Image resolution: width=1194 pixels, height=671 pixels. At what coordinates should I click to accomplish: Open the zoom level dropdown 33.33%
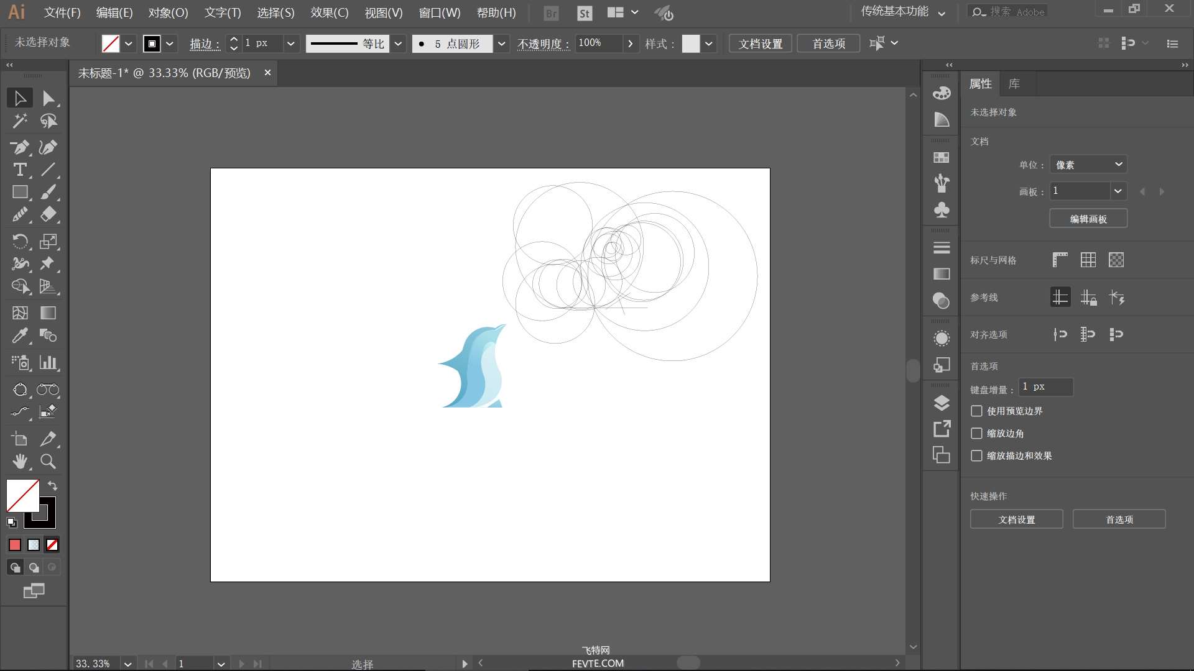127,664
